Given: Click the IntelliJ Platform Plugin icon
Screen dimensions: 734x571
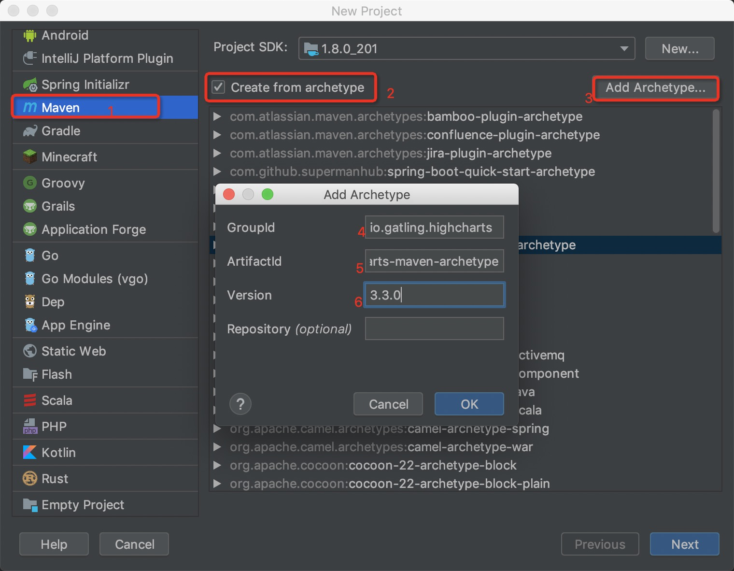Looking at the screenshot, I should [x=30, y=58].
